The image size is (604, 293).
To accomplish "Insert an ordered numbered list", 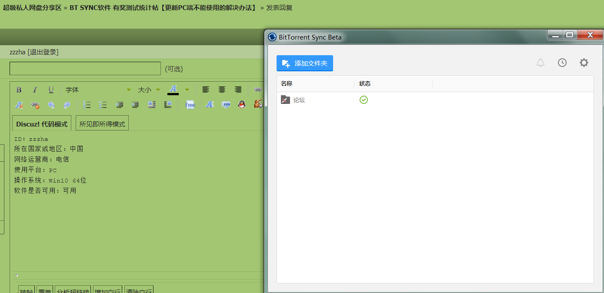I will (87, 105).
